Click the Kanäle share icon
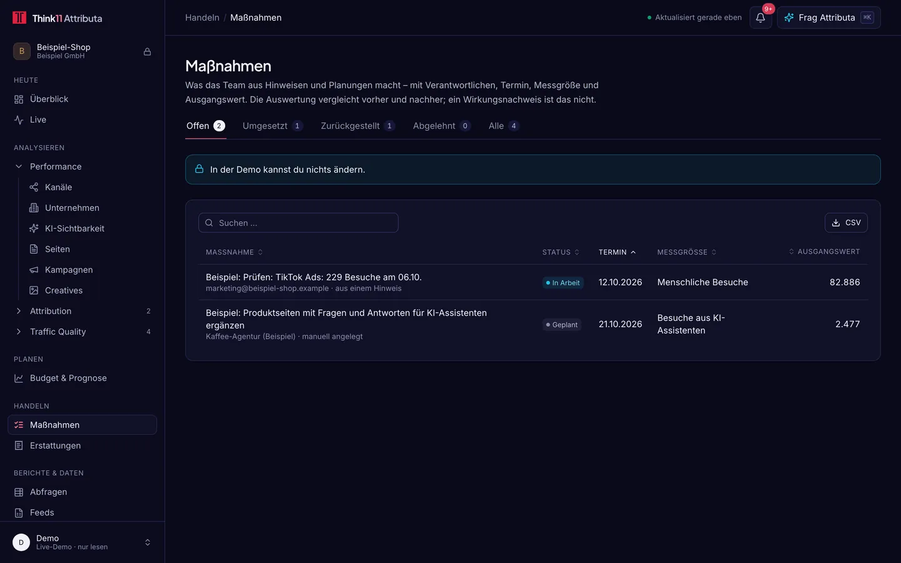 point(34,187)
